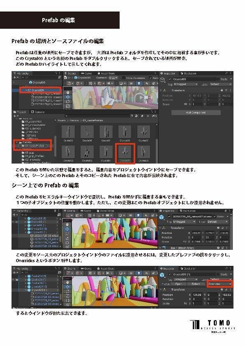
Task: Switch to the Game tab in the top screenshot
Action: pos(86,73)
